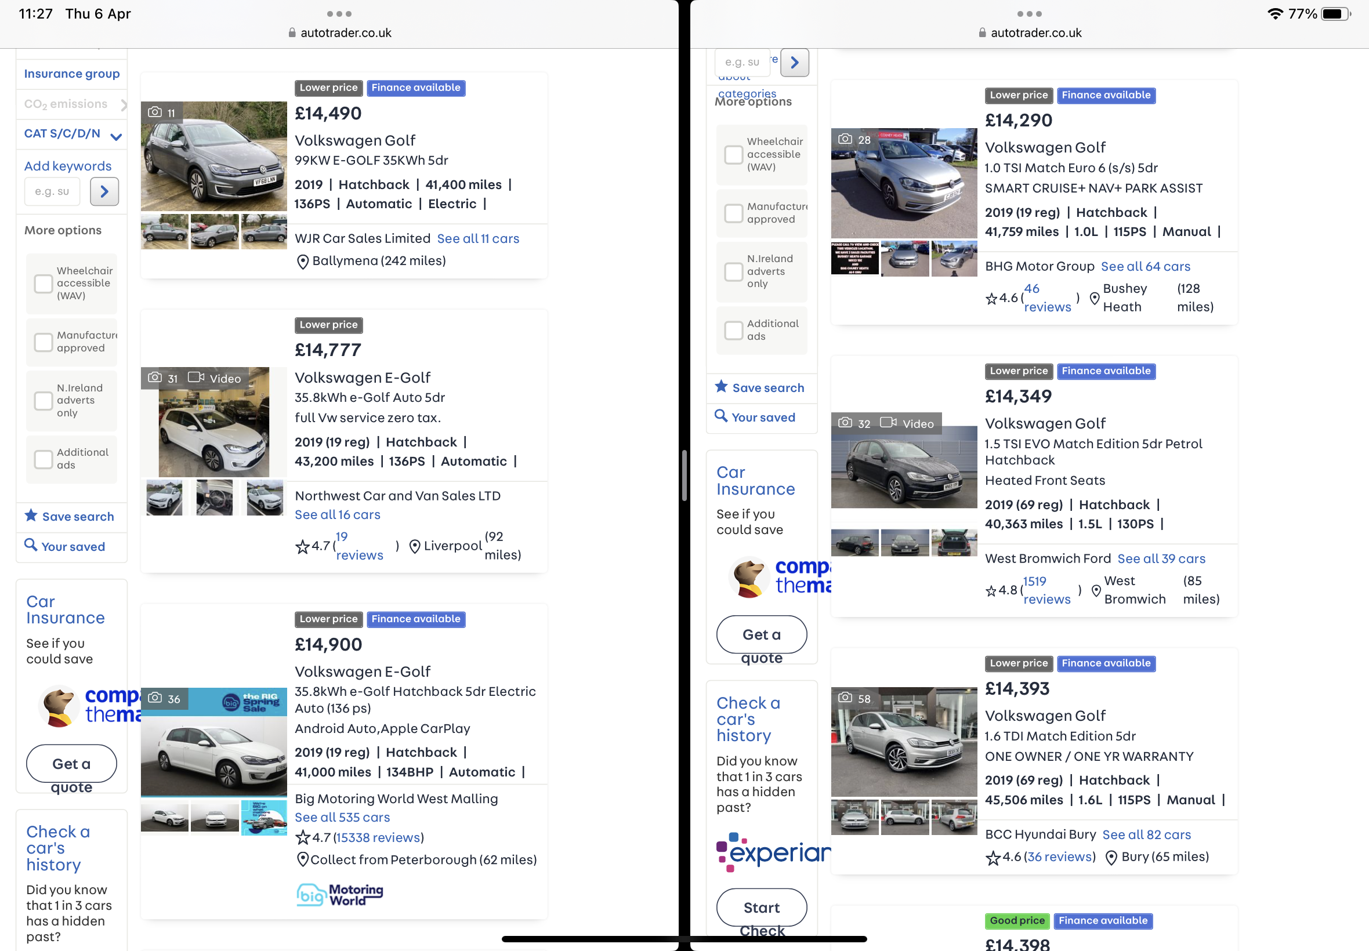Tap Video icon on £14,349 Golf listing
1369x951 pixels.
coord(889,423)
